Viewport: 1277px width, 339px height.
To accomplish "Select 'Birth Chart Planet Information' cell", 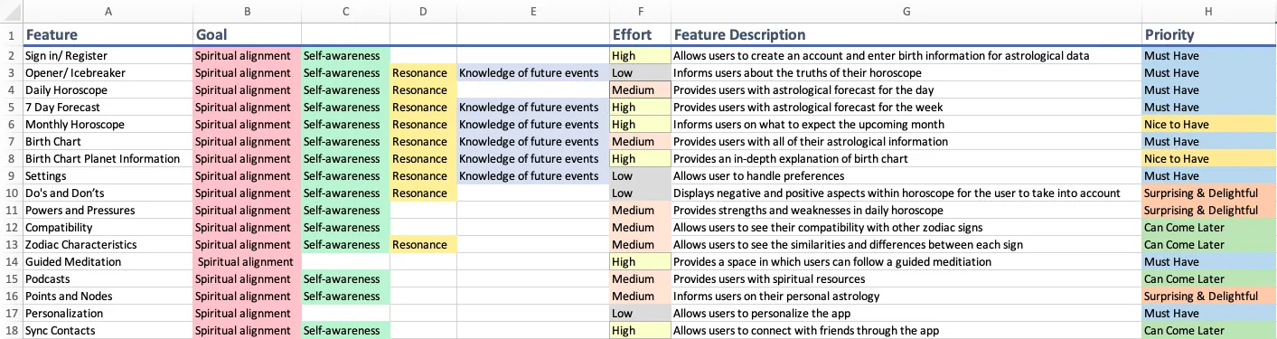I will coord(108,159).
